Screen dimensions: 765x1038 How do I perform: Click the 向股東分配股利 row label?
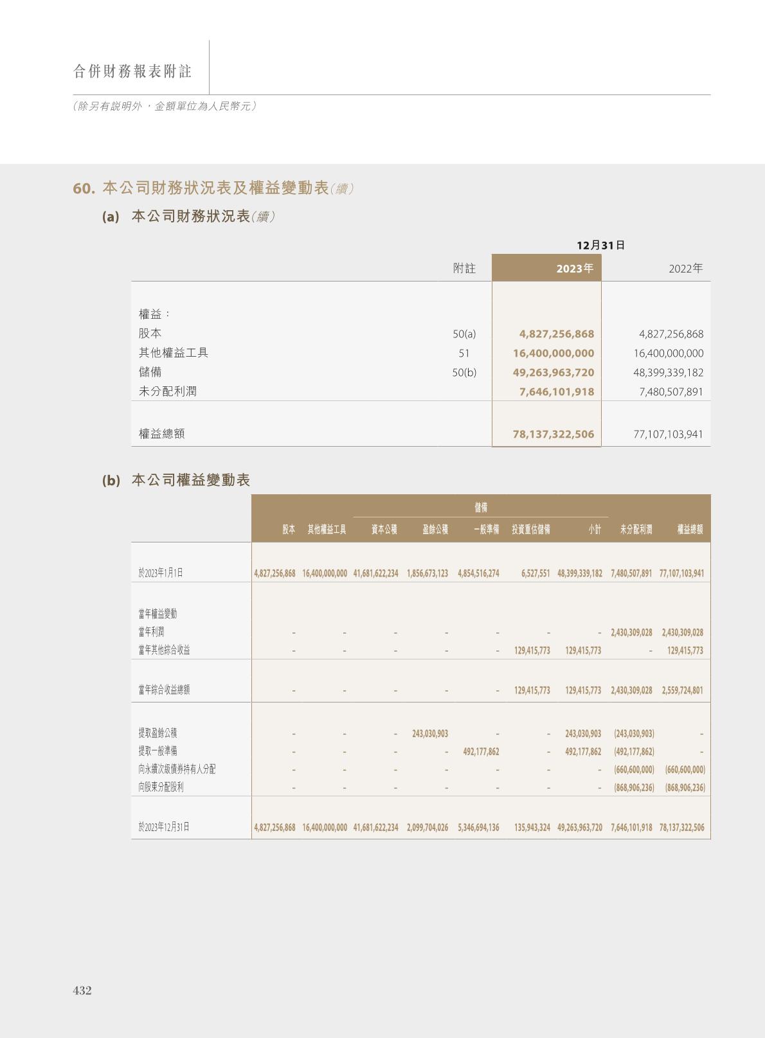pyautogui.click(x=161, y=787)
